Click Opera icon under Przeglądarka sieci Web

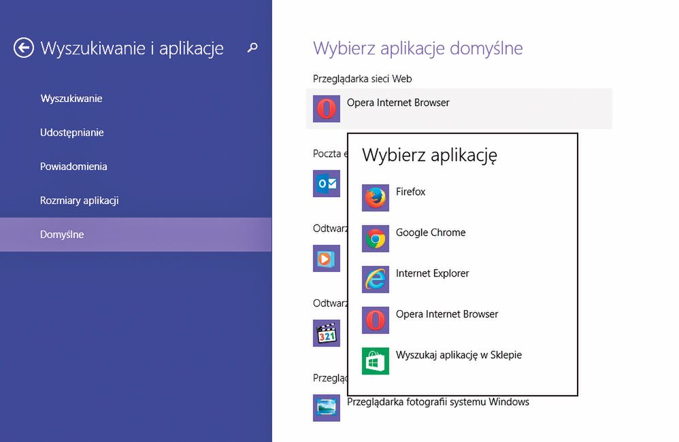click(327, 109)
